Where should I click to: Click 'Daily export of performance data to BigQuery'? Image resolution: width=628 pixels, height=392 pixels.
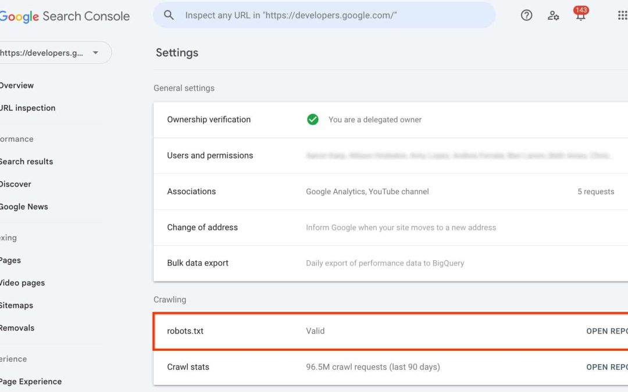coord(385,263)
